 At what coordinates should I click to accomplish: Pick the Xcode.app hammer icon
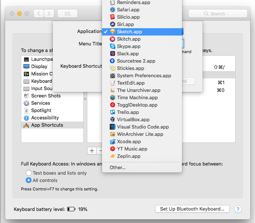pos(112,141)
